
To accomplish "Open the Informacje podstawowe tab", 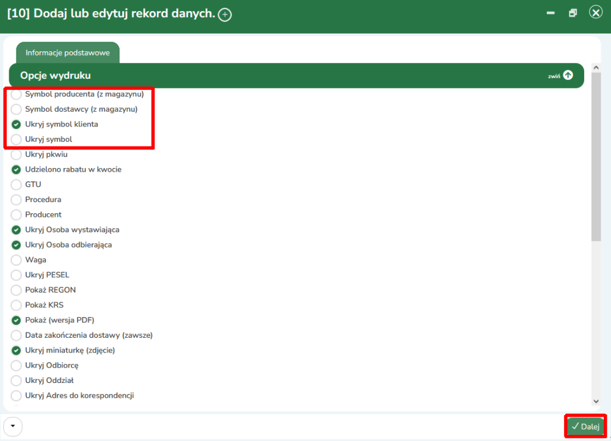I will point(67,53).
